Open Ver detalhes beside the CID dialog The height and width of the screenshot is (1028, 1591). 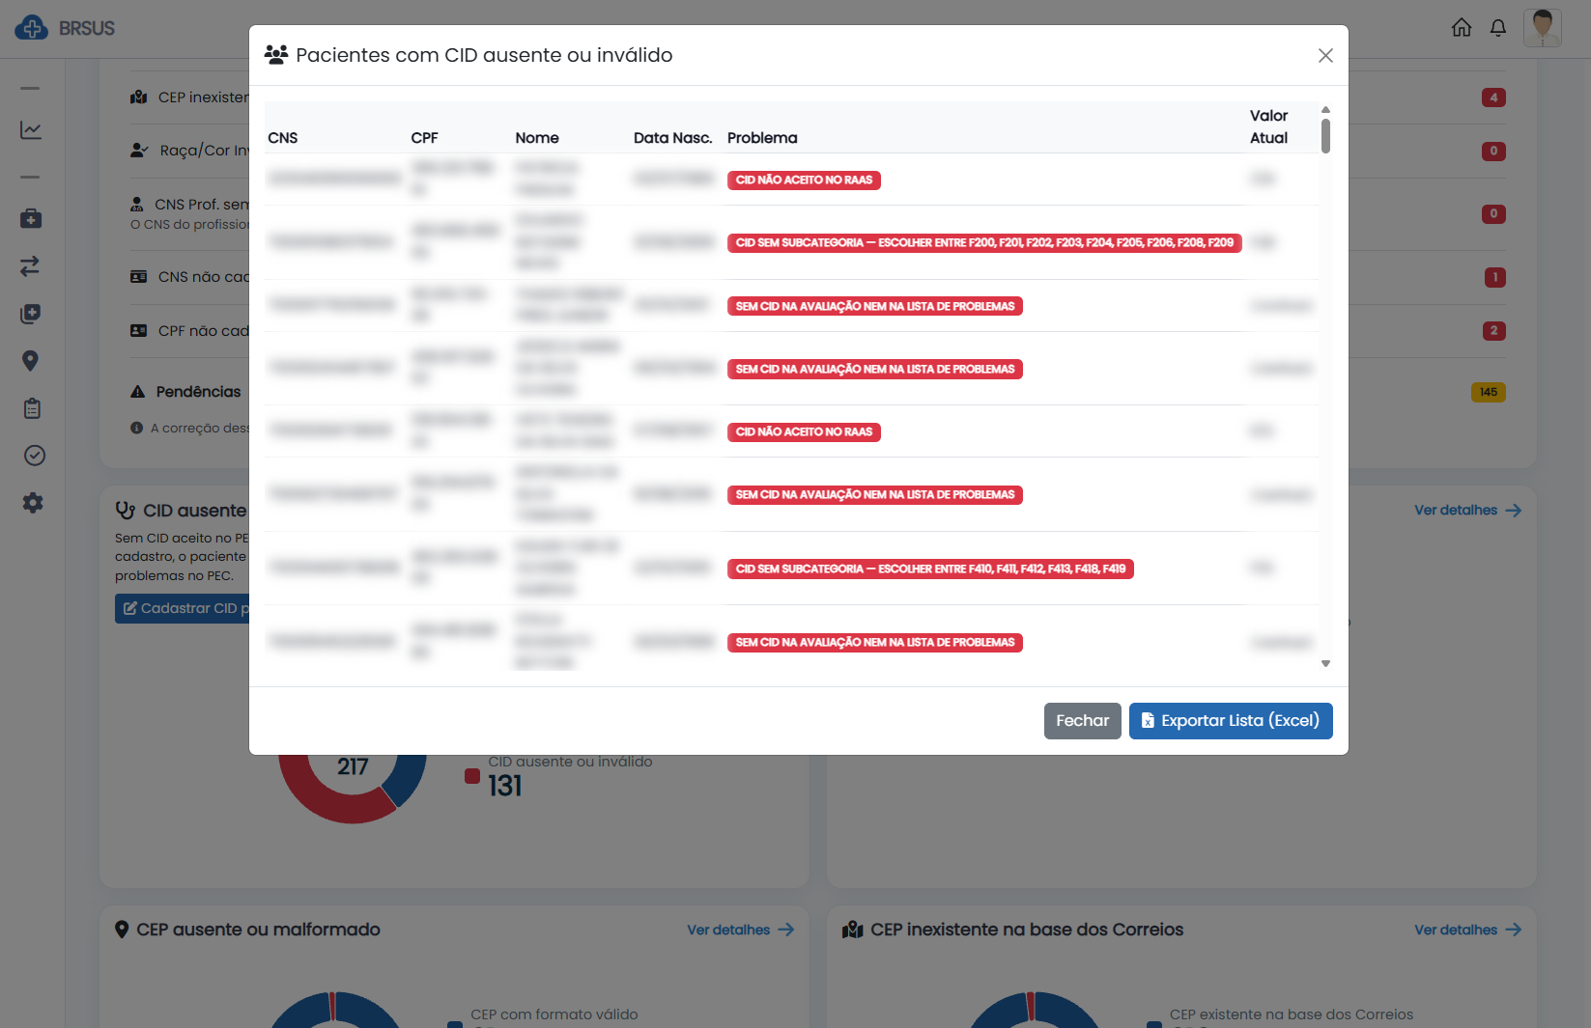1467,510
